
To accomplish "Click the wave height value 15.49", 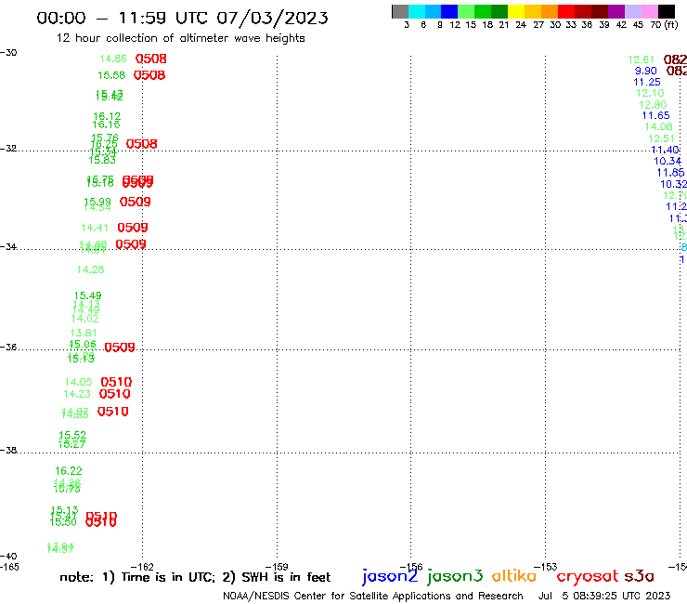I will [x=87, y=296].
